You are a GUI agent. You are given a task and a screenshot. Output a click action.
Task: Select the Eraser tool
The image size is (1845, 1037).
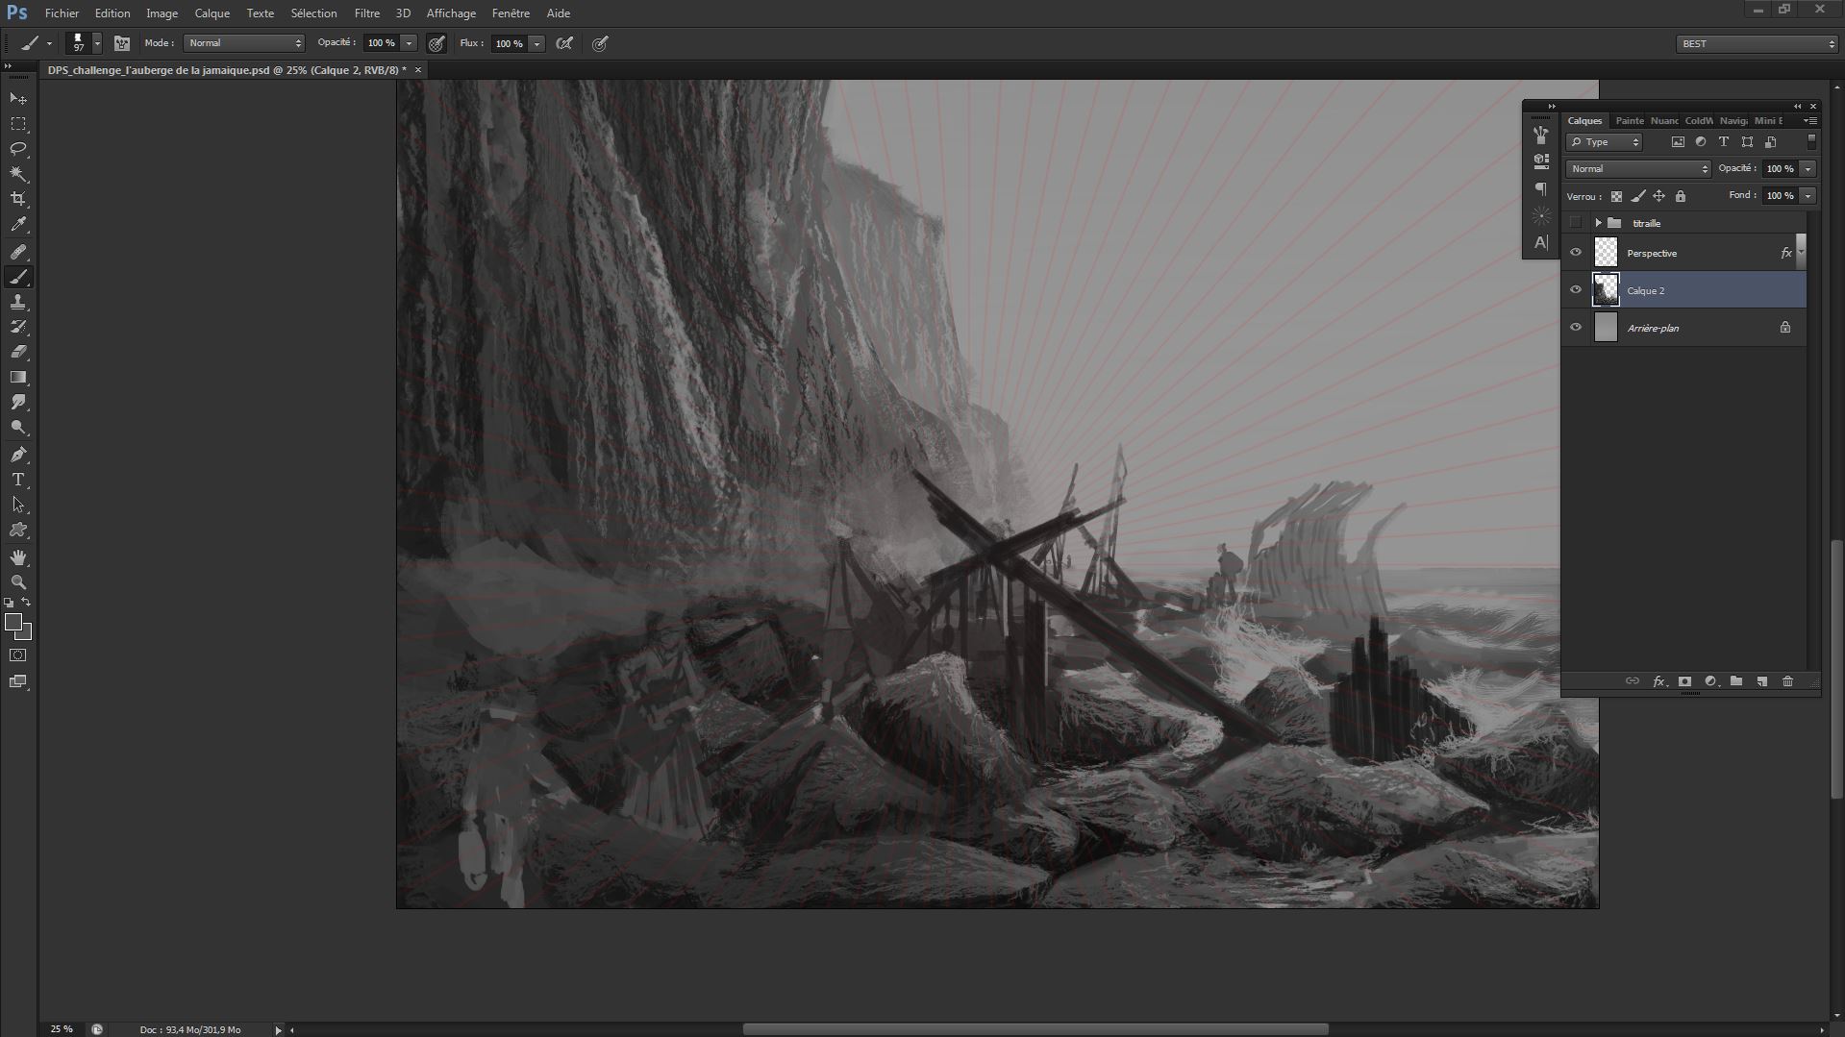[x=18, y=352]
